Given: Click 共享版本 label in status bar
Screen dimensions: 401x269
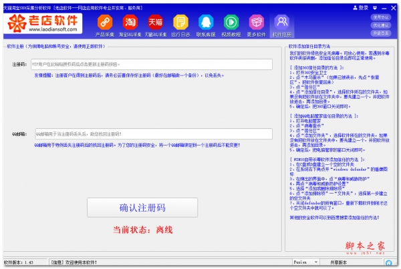Looking at the screenshot, I should click(339, 262).
